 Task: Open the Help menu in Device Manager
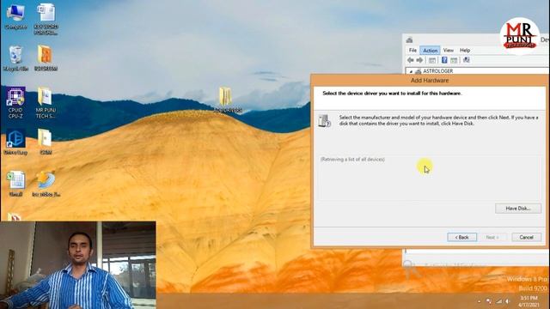(x=465, y=51)
